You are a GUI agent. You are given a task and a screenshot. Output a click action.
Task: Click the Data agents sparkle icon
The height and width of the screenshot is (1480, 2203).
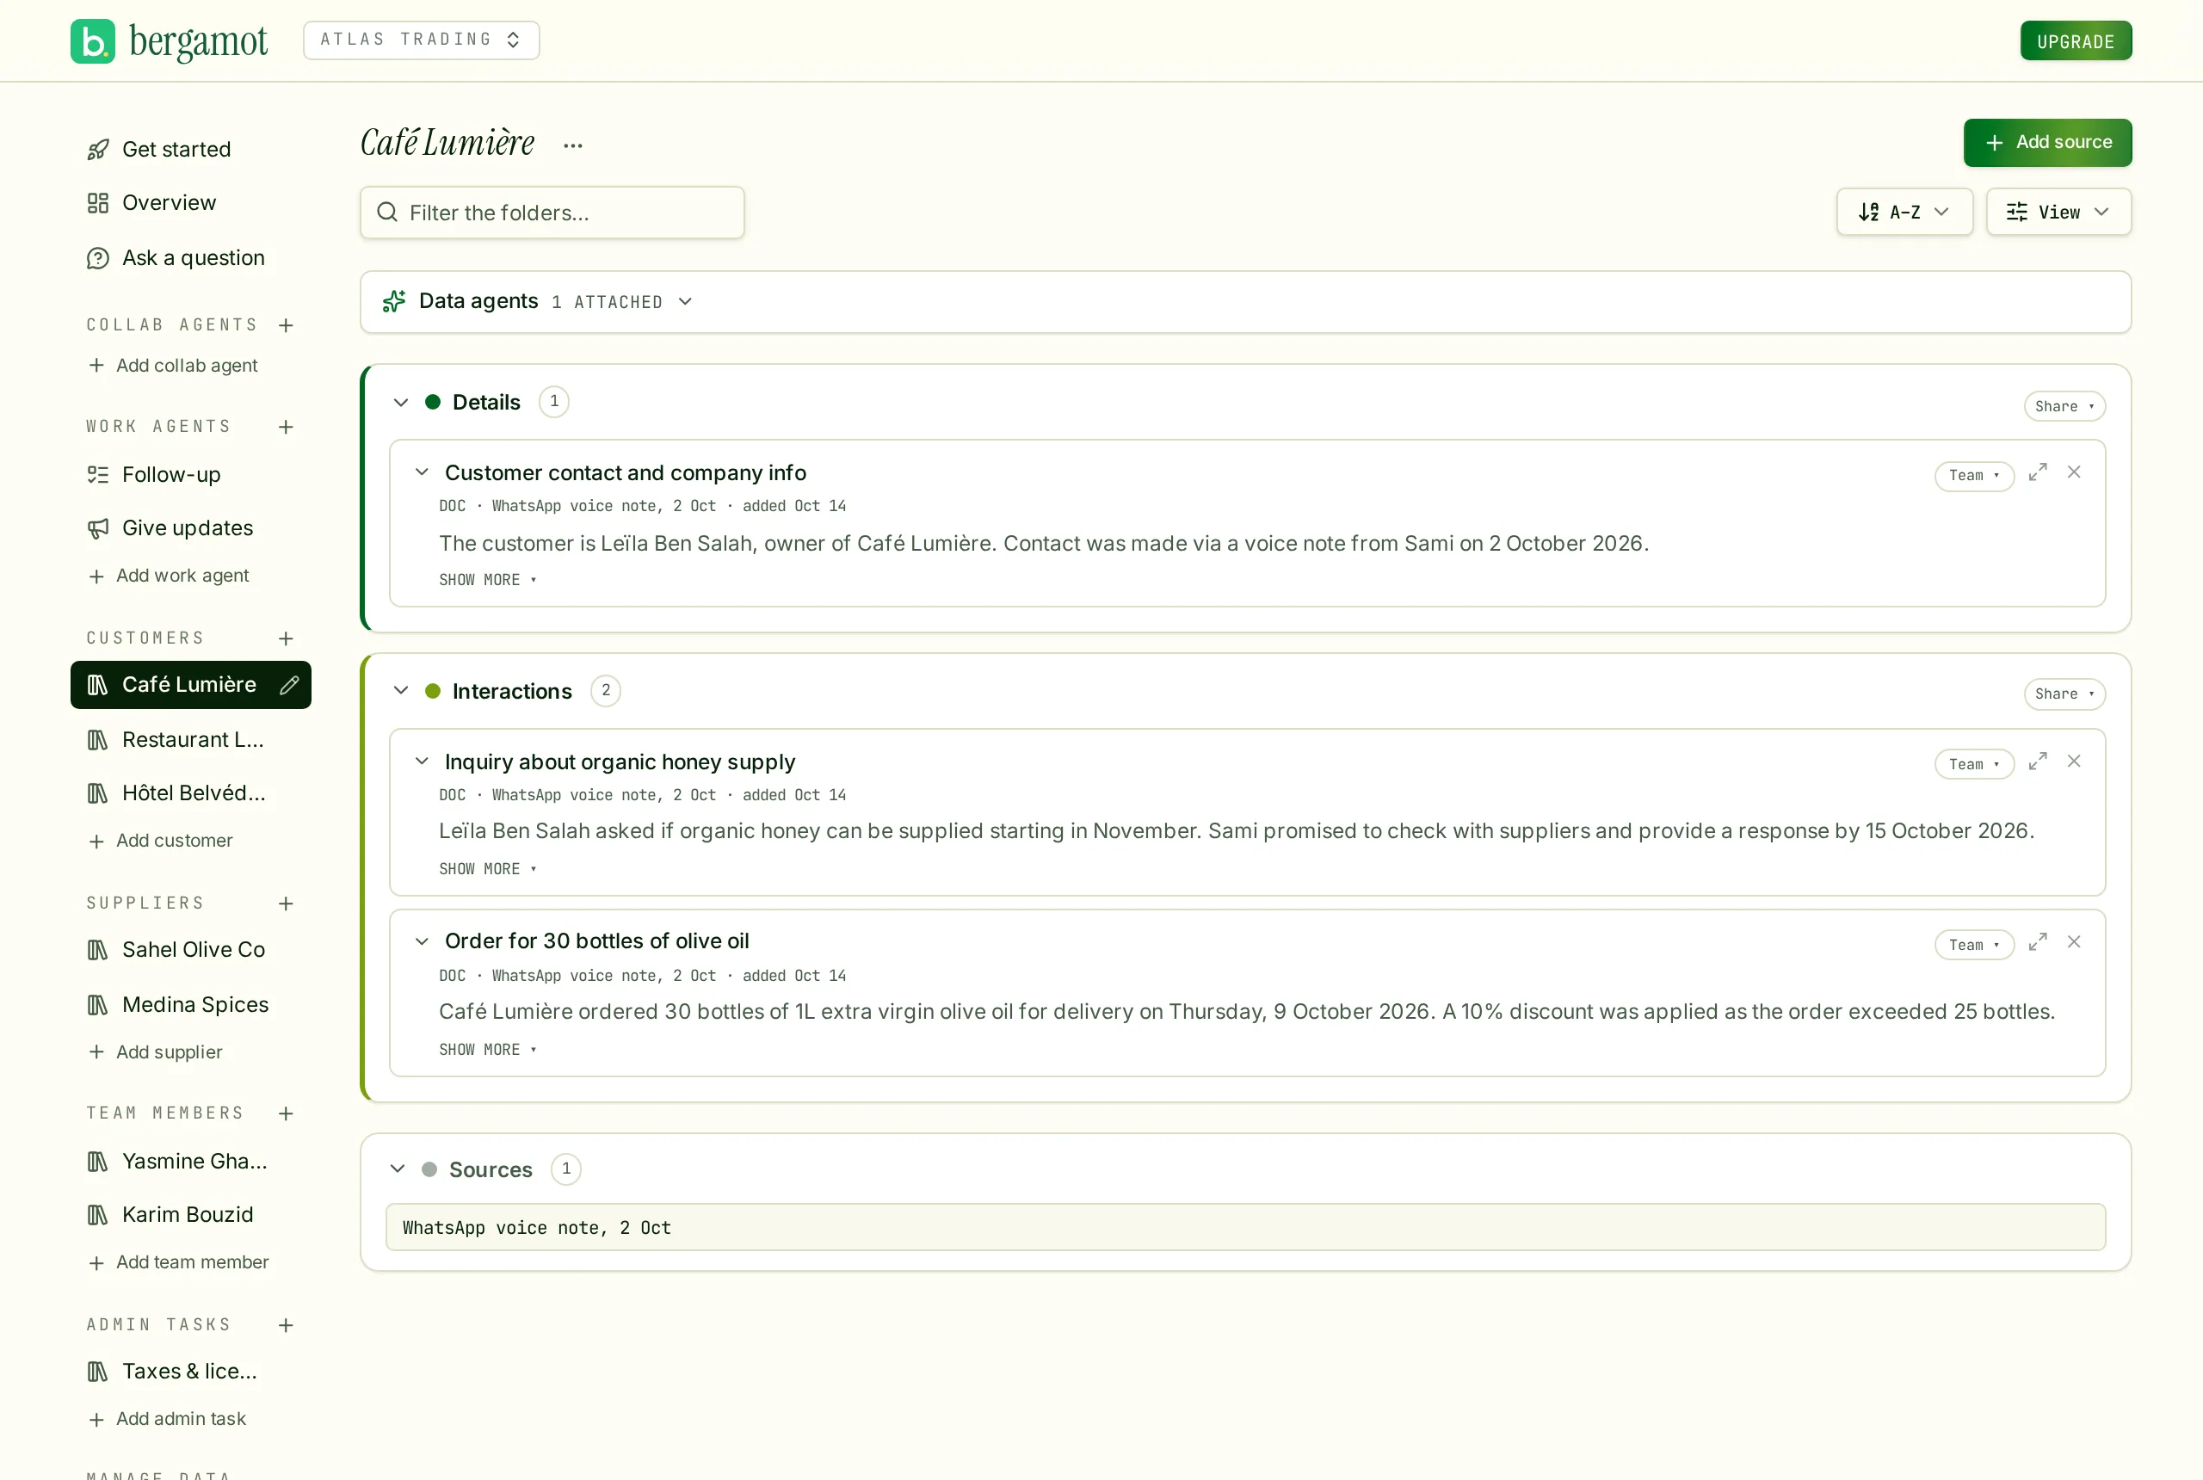(x=393, y=301)
